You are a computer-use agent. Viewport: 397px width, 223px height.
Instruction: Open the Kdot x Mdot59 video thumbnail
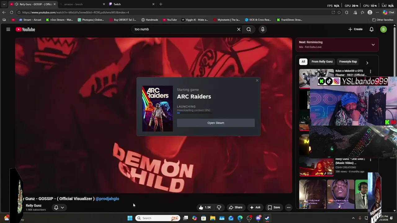coord(316,78)
